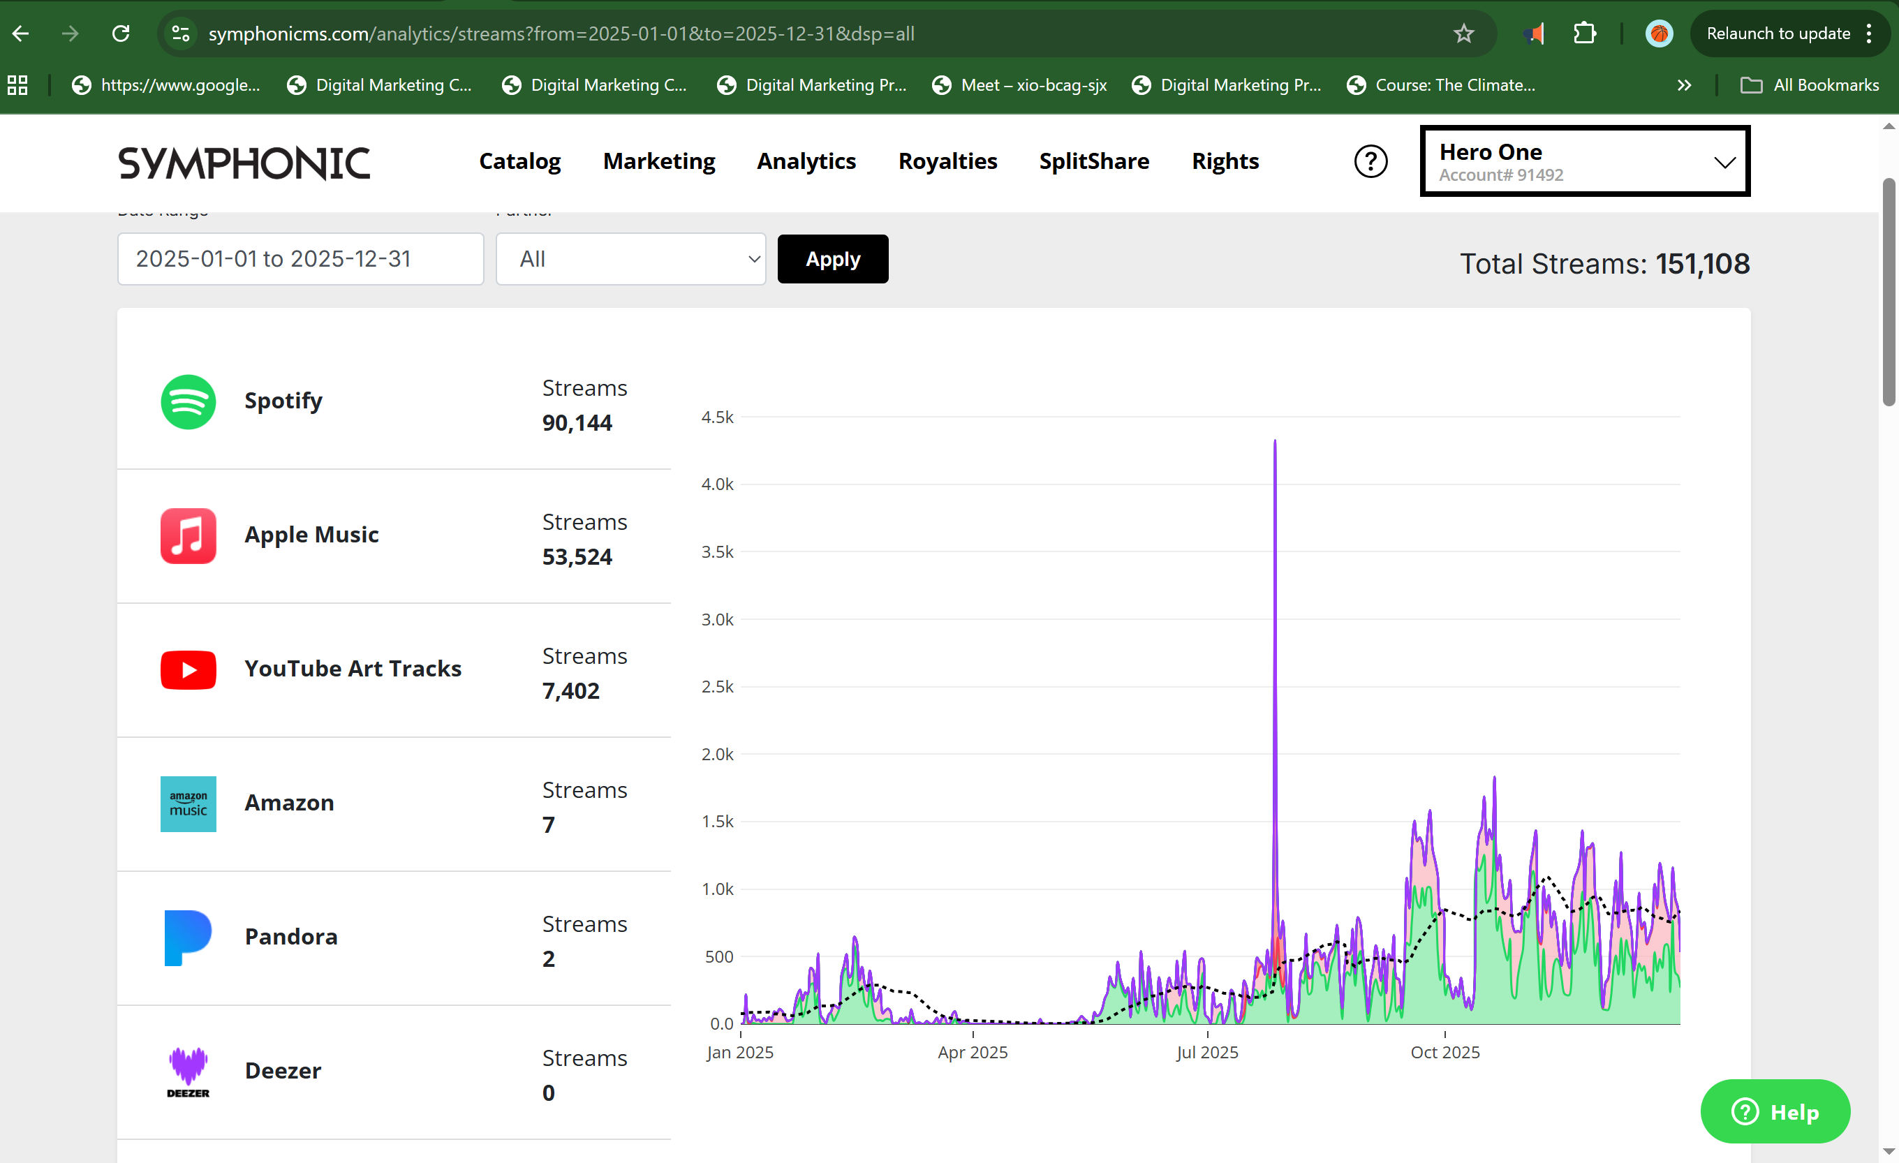The width and height of the screenshot is (1899, 1163).
Task: Click the Spotify stream count 90,144
Action: pos(577,422)
